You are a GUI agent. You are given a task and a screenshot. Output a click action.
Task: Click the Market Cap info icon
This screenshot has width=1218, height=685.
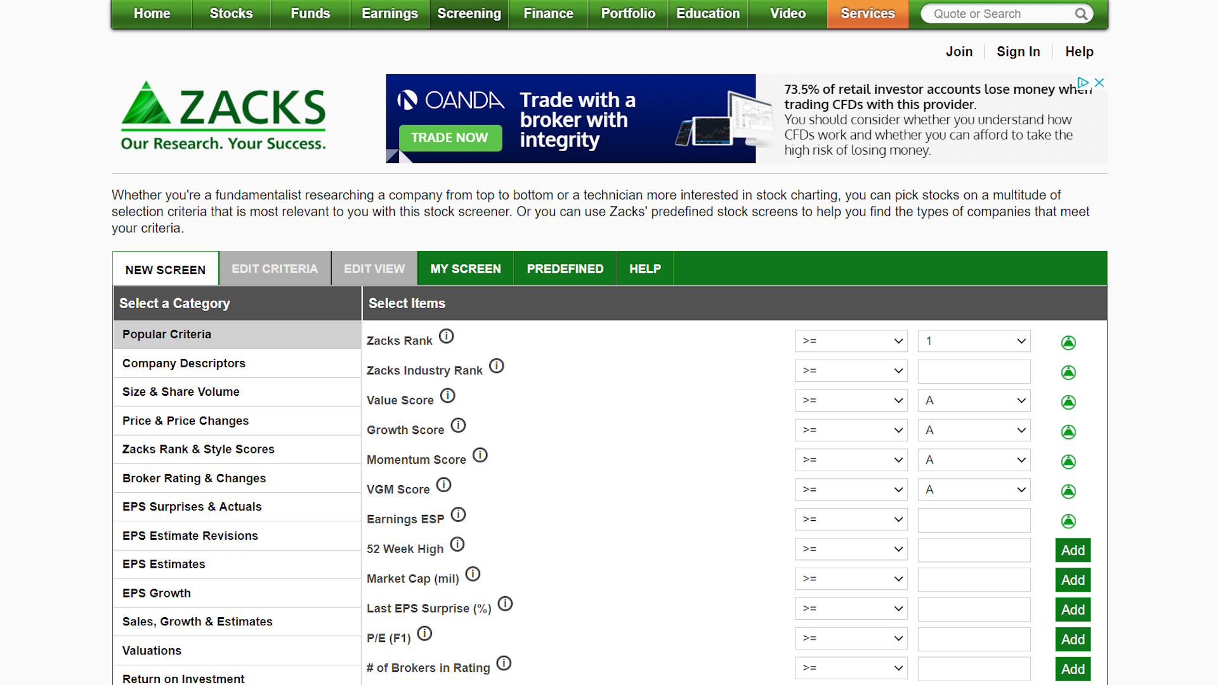coord(473,577)
